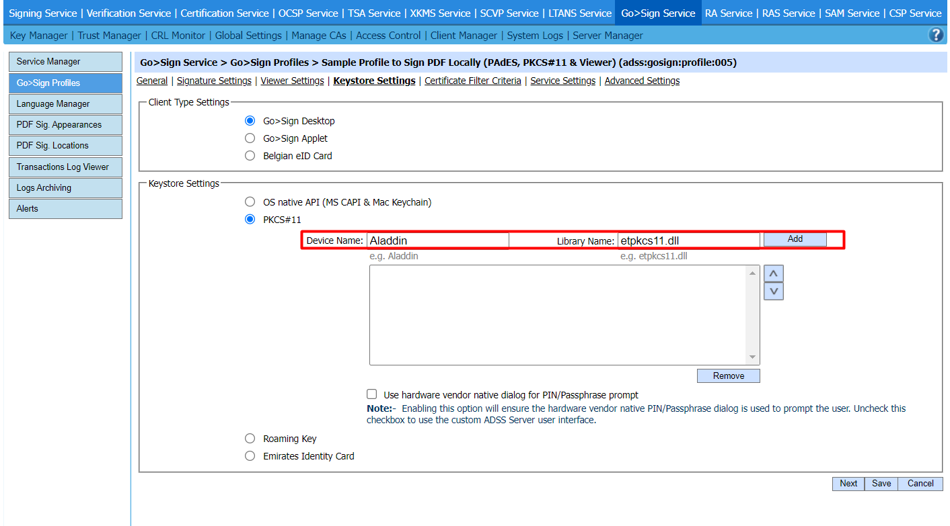Open the help question mark icon
The height and width of the screenshot is (526, 950).
tap(935, 36)
